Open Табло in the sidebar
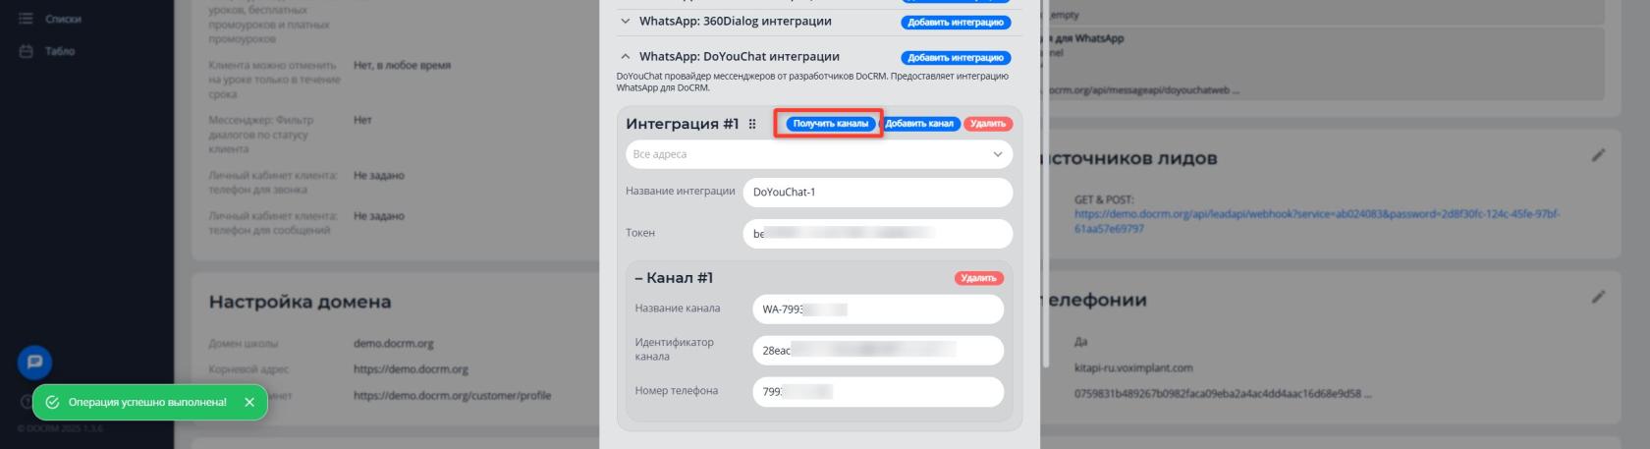The image size is (1650, 449). pyautogui.click(x=59, y=51)
